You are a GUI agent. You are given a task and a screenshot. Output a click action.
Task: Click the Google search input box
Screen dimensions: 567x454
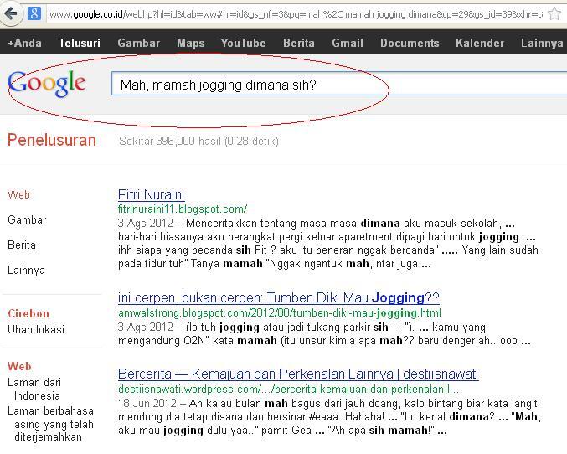click(339, 85)
